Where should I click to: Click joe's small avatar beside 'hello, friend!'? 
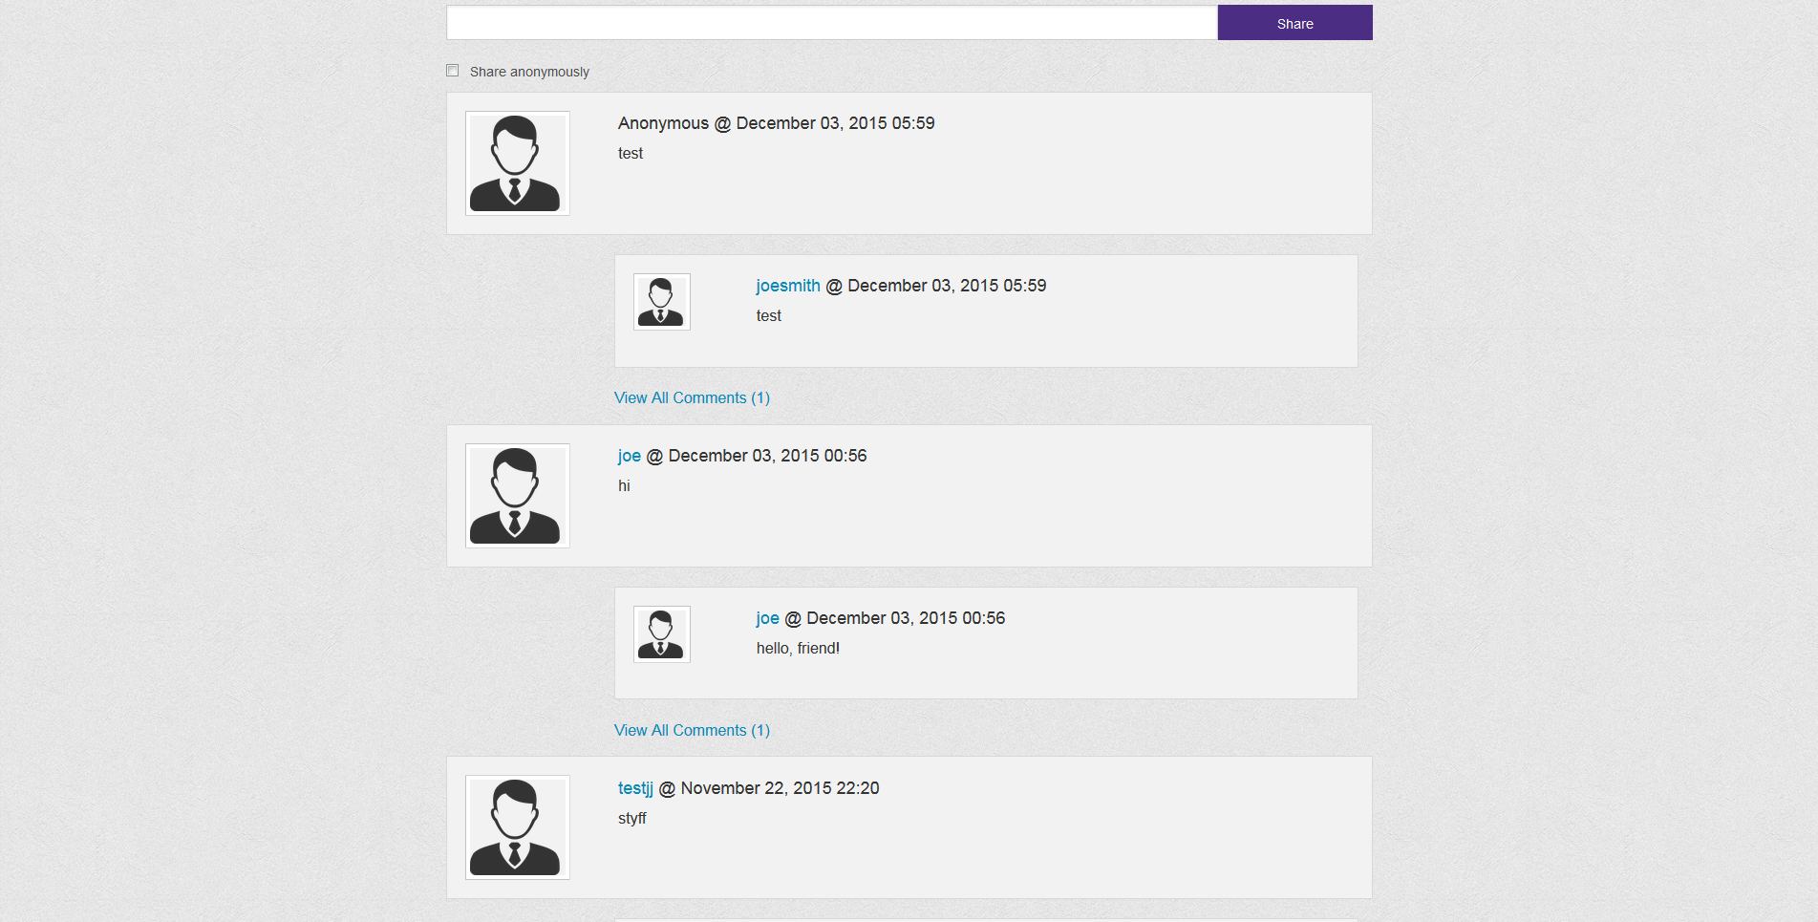coord(661,634)
